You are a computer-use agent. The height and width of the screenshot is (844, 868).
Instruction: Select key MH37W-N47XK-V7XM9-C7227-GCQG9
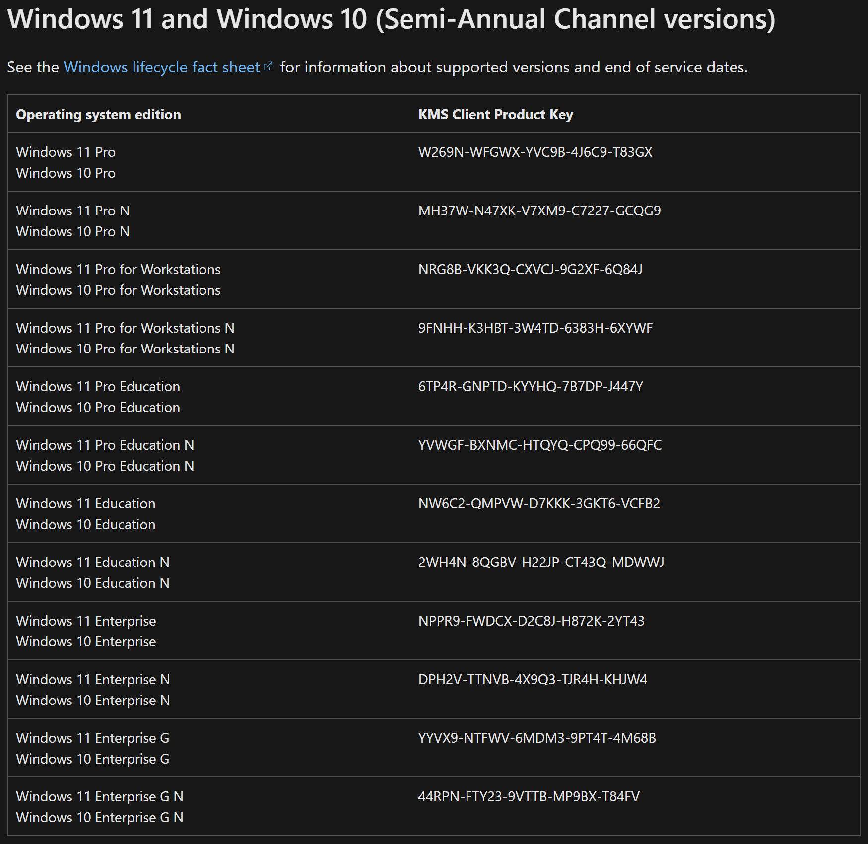pos(539,211)
